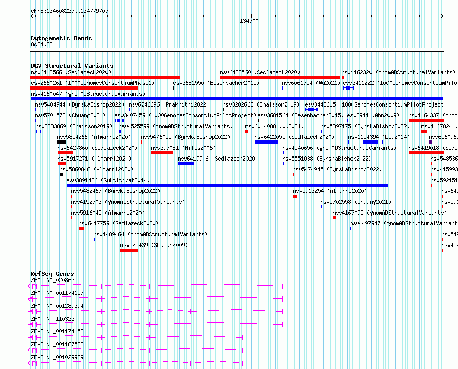Viewport: 458px width, 369px height.
Task: Select red bar under nsv397081
Action: click(x=163, y=153)
